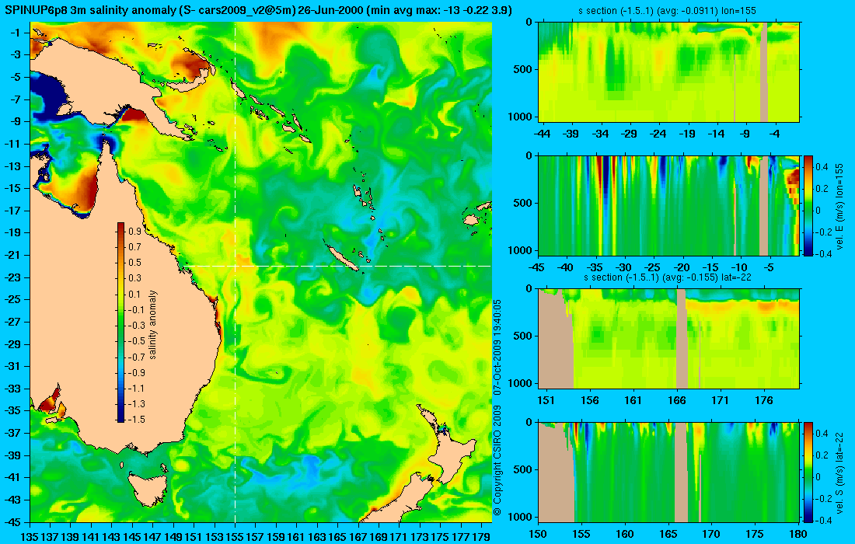Click the vel. S velocity section plot
Viewport: 855px width, 544px height.
point(669,472)
